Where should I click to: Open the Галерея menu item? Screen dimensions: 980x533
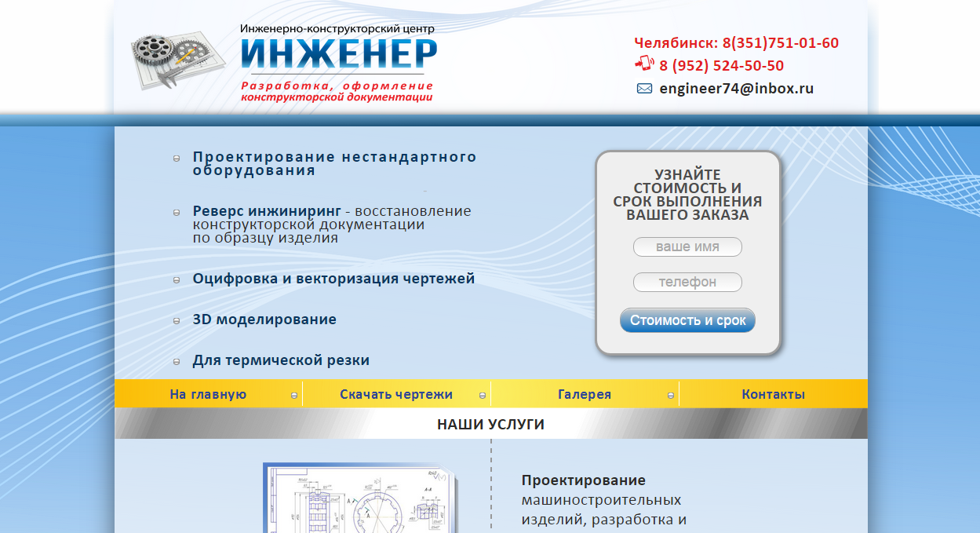pyautogui.click(x=585, y=394)
